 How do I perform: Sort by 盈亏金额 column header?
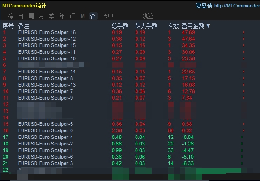[x=193, y=26]
